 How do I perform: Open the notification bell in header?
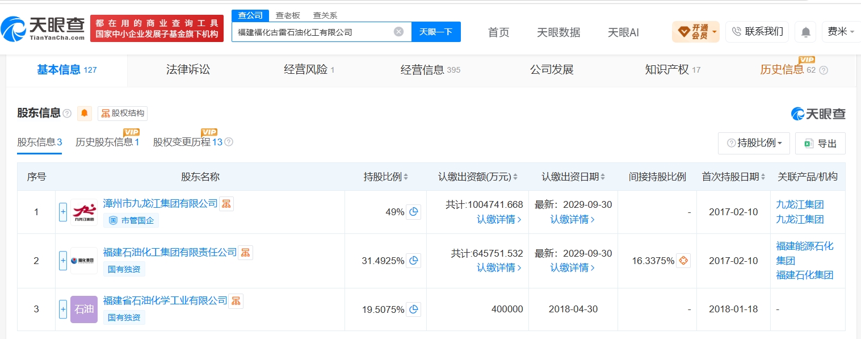(805, 32)
